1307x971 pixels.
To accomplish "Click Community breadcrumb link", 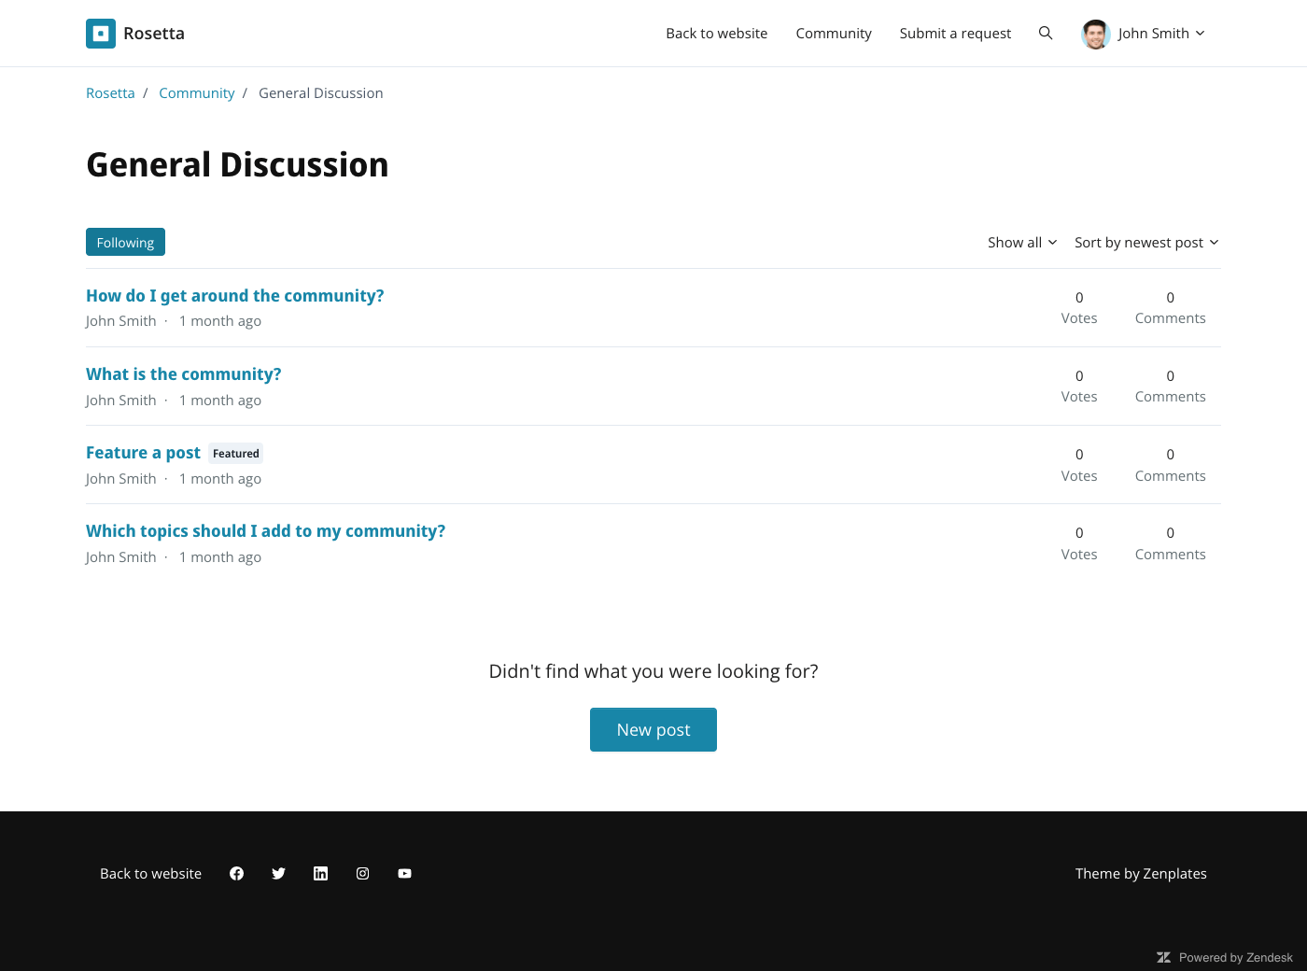I will (196, 93).
